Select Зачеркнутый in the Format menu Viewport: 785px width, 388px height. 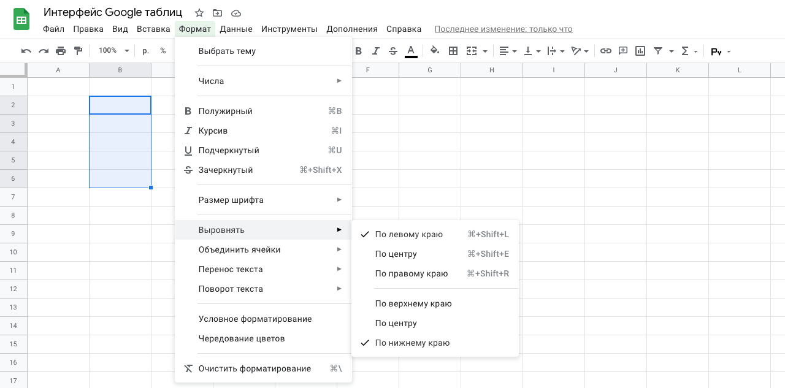coord(263,170)
